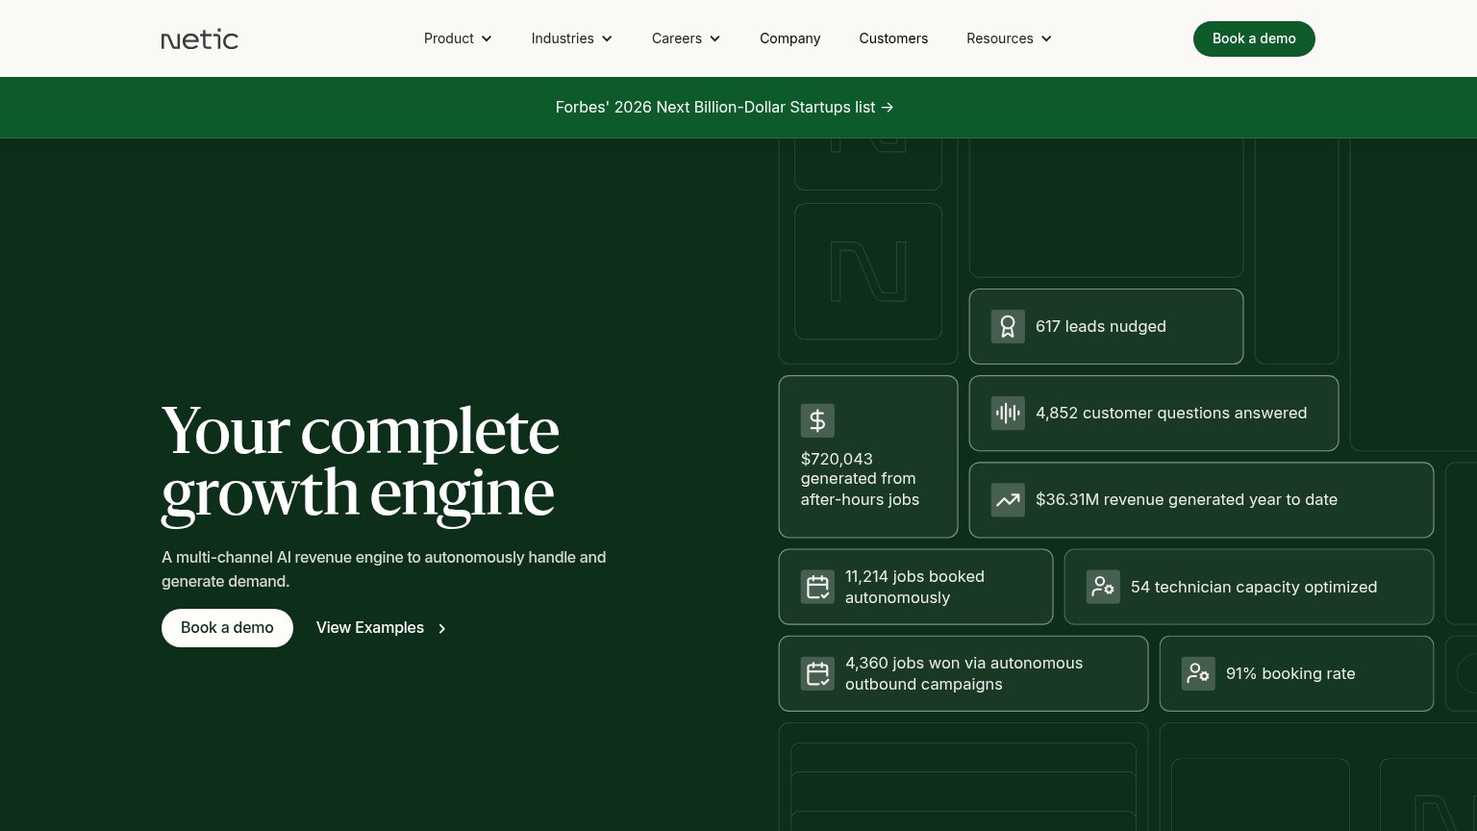This screenshot has width=1477, height=831.
Task: Click the "617 leads nudged" text
Action: coord(1101,327)
